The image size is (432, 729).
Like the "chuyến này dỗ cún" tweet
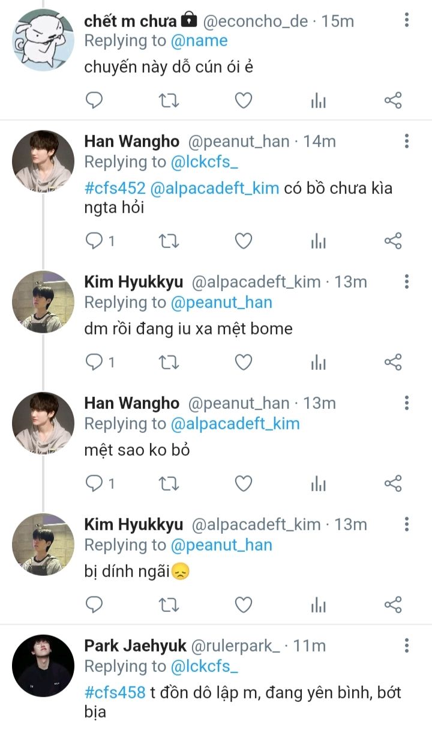(243, 100)
